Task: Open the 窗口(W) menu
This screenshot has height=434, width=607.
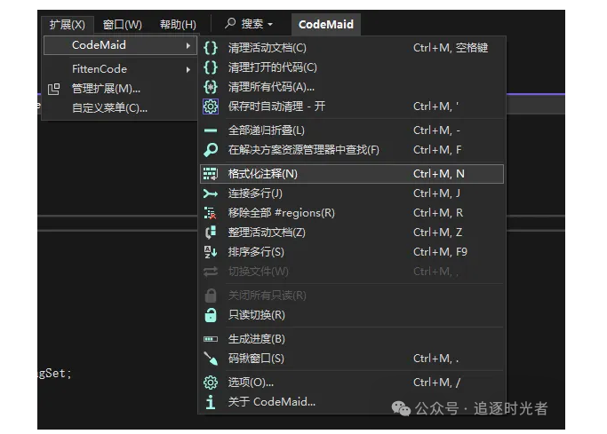Action: [123, 25]
